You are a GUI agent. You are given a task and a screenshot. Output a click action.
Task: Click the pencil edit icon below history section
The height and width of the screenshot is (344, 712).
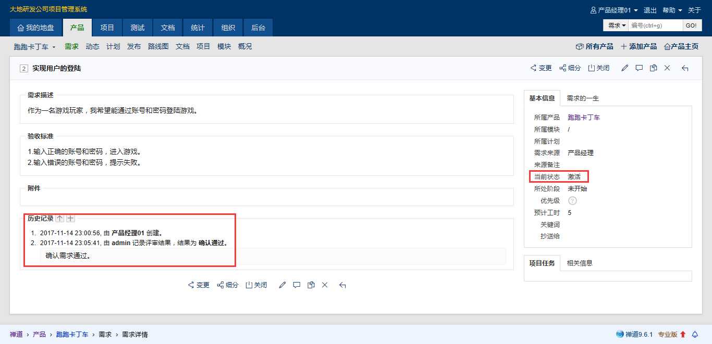click(283, 285)
